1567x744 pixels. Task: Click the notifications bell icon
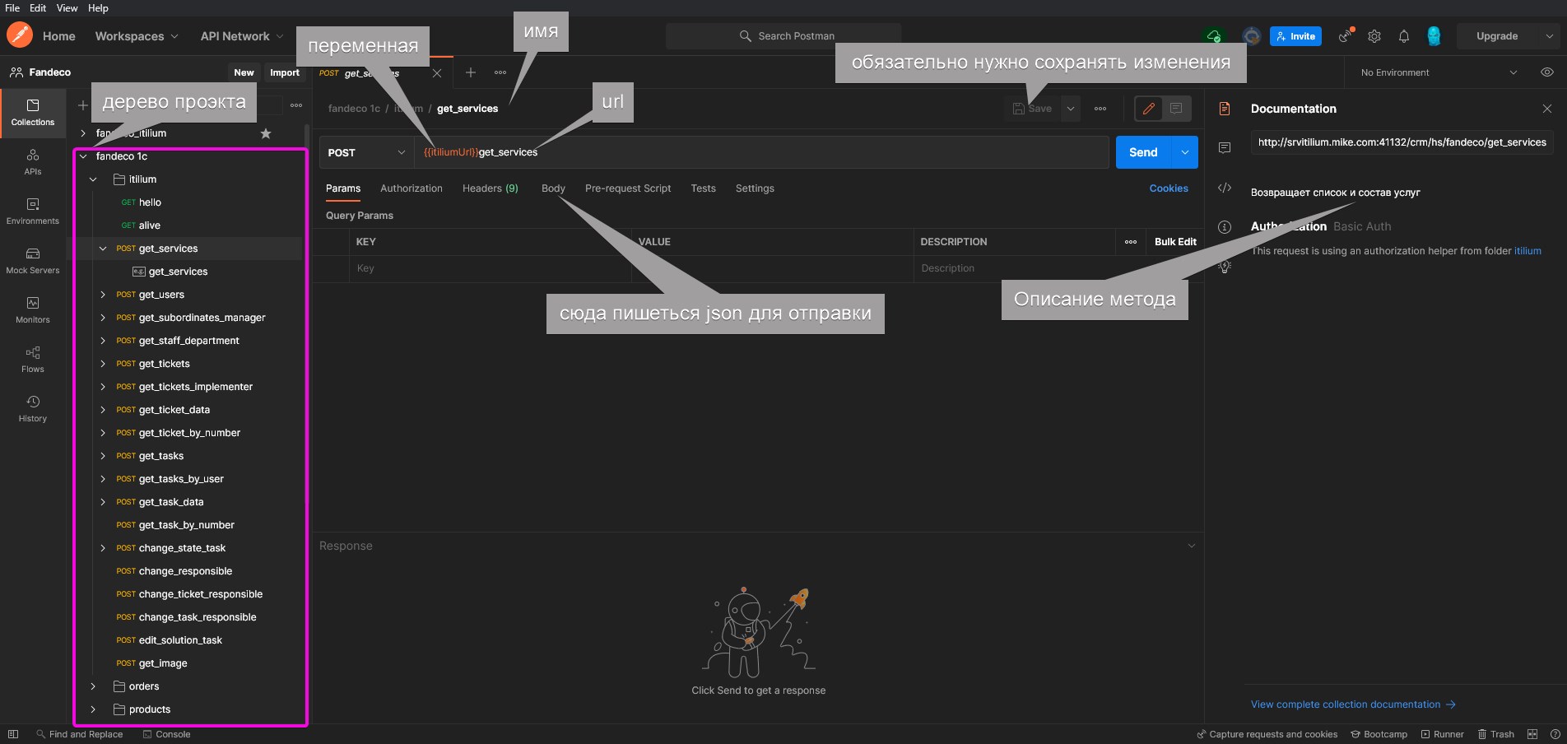(x=1404, y=36)
